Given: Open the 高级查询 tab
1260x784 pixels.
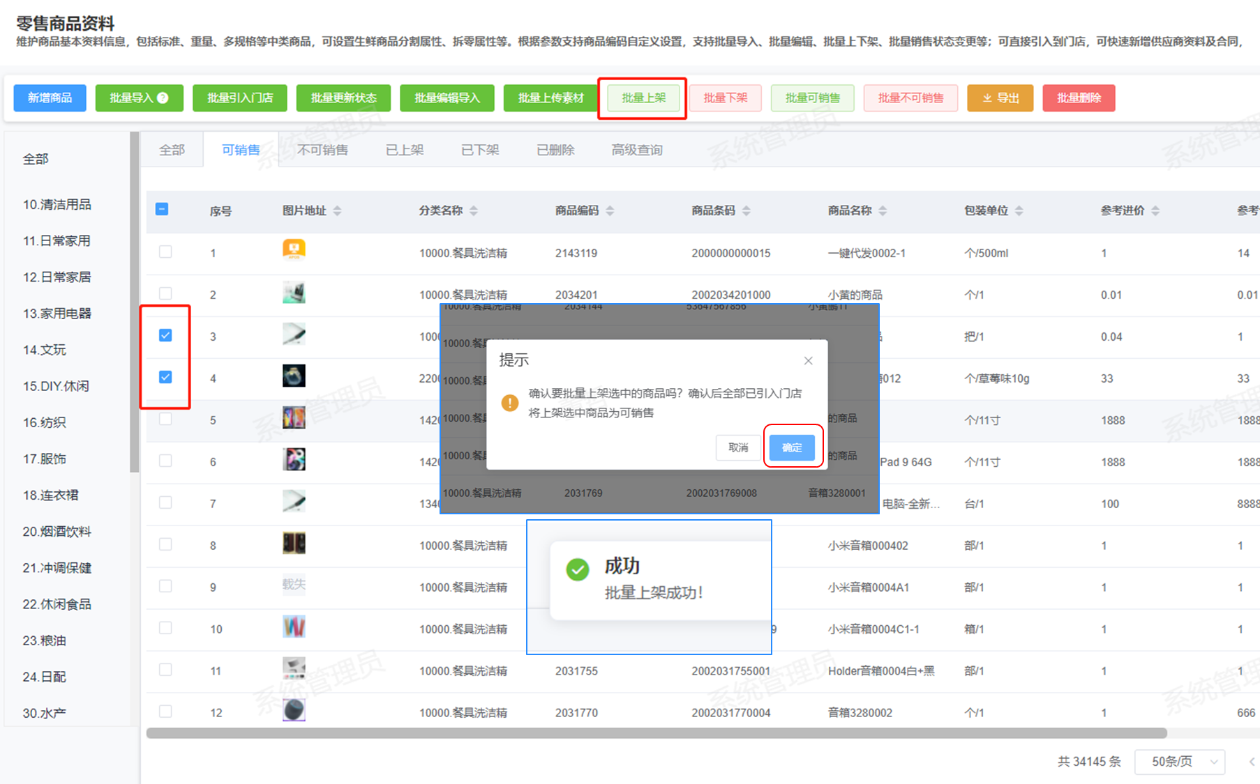Looking at the screenshot, I should pos(636,150).
